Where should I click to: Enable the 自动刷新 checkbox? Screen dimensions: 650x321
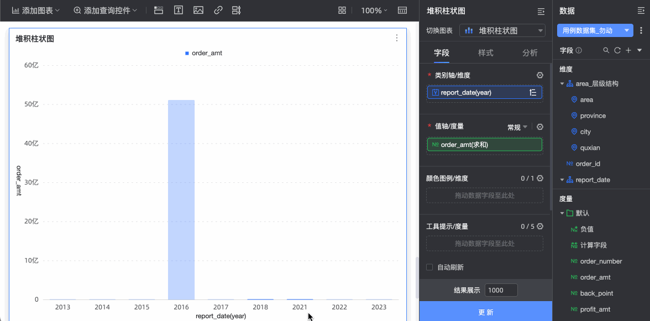[x=430, y=267]
